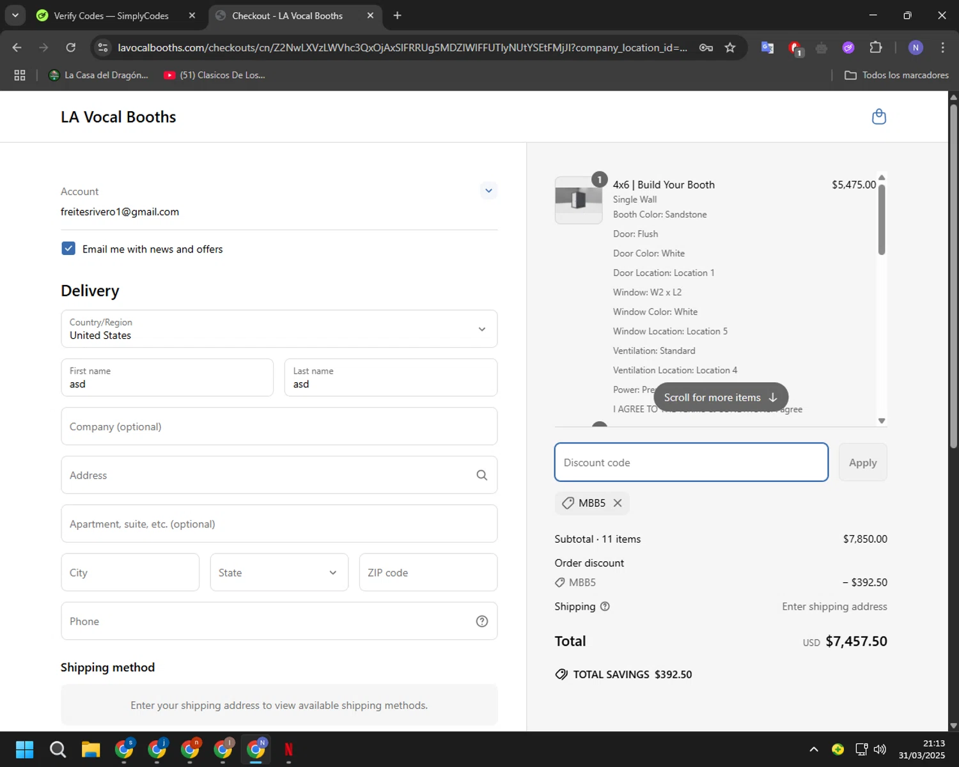959x767 pixels.
Task: Open the State dropdown
Action: (279, 573)
